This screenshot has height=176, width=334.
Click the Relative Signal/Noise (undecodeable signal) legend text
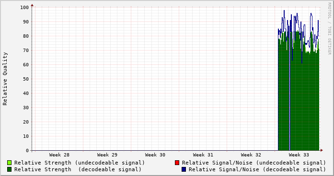(x=253, y=163)
